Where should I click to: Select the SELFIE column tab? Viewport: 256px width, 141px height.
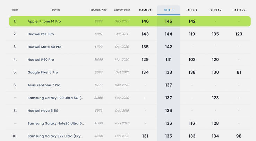point(169,10)
